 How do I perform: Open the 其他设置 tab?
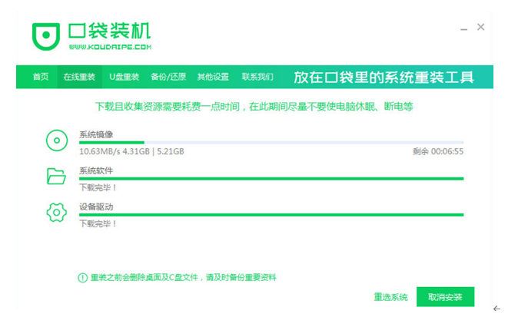click(213, 78)
